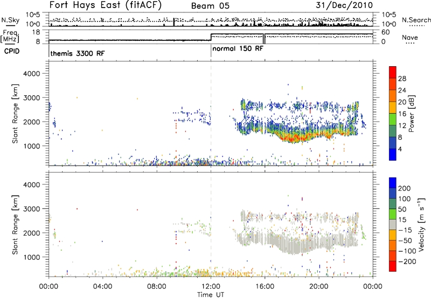The image size is (431, 298).
Task: Click the blue top segment of the velocity colorbar
Action: coord(393,183)
